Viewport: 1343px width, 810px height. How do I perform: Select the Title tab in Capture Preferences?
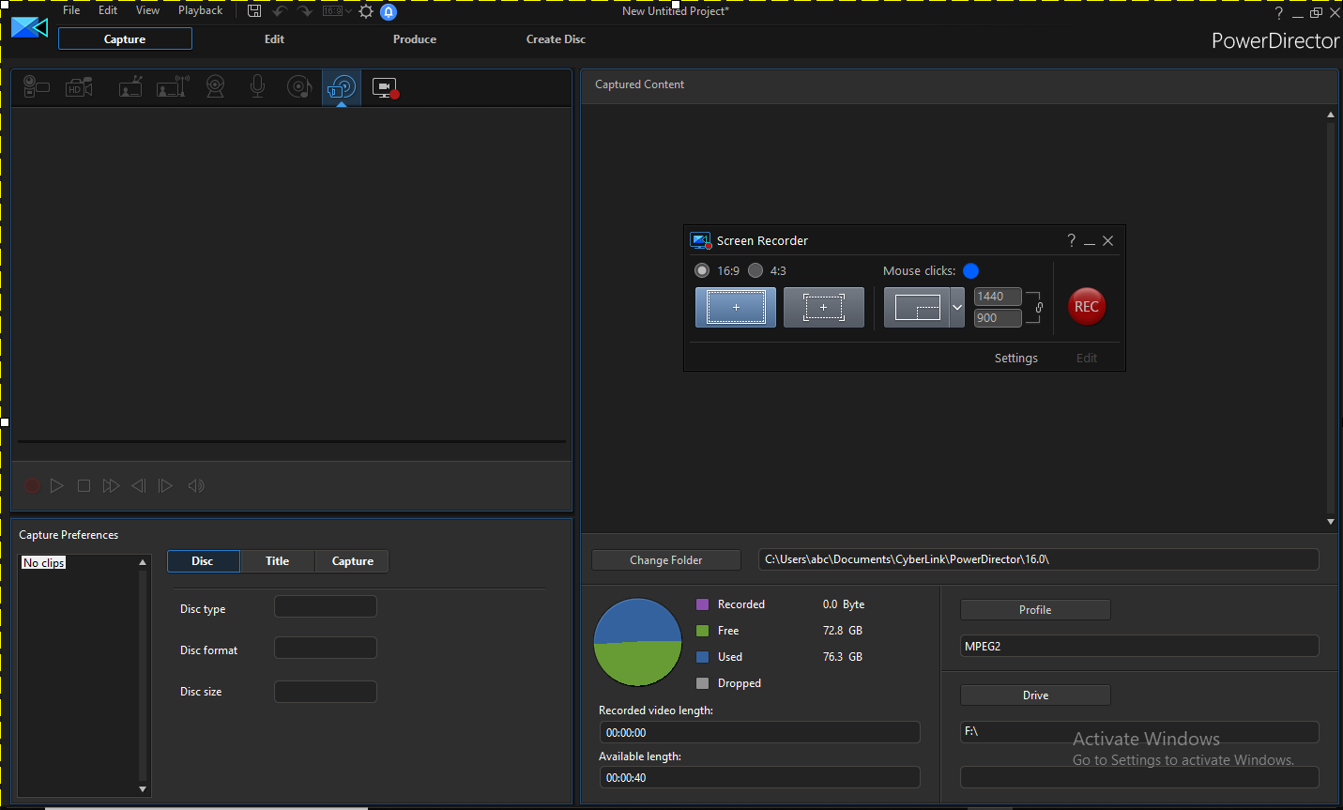click(x=278, y=561)
